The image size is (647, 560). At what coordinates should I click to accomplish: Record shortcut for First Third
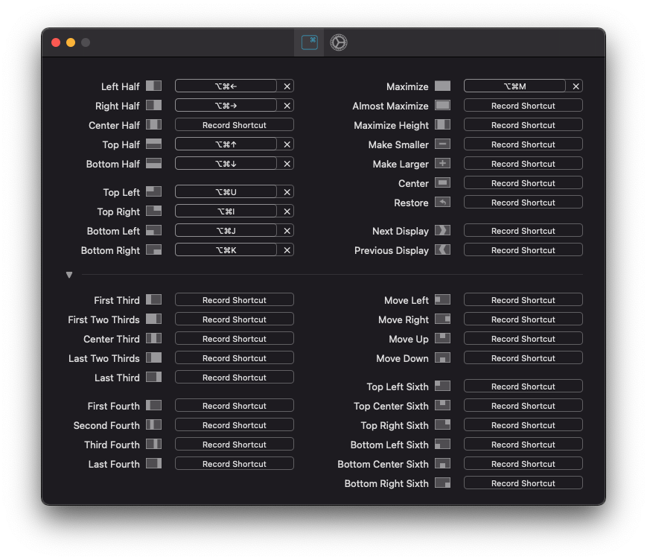(234, 300)
